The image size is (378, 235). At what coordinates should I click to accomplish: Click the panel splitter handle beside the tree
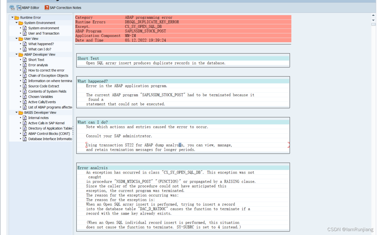pos(73,130)
